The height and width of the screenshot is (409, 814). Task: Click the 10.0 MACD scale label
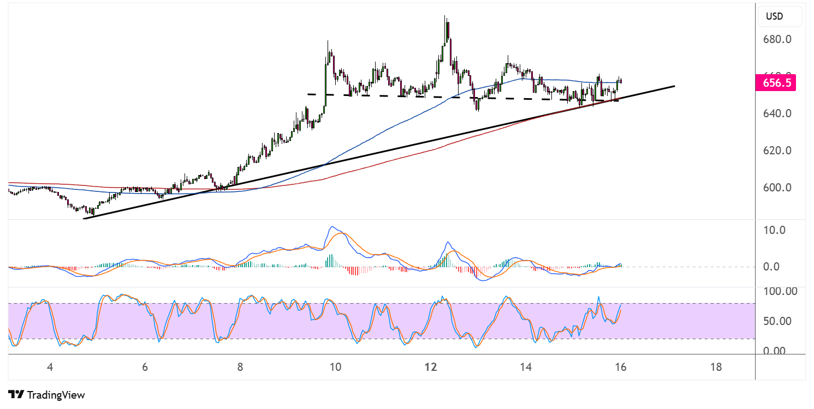point(774,230)
